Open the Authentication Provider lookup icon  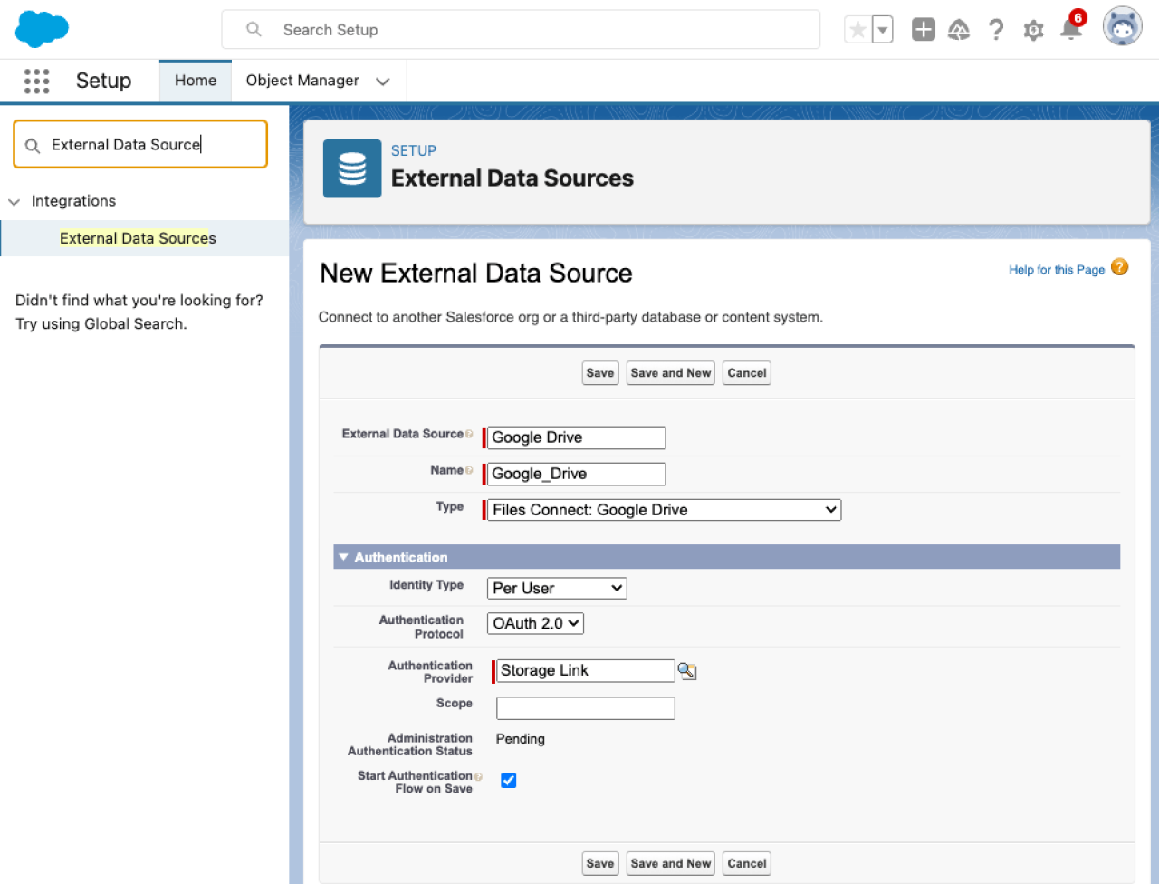click(x=687, y=671)
